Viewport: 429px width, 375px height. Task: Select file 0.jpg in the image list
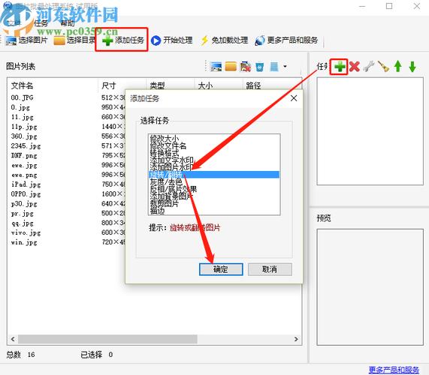click(20, 107)
